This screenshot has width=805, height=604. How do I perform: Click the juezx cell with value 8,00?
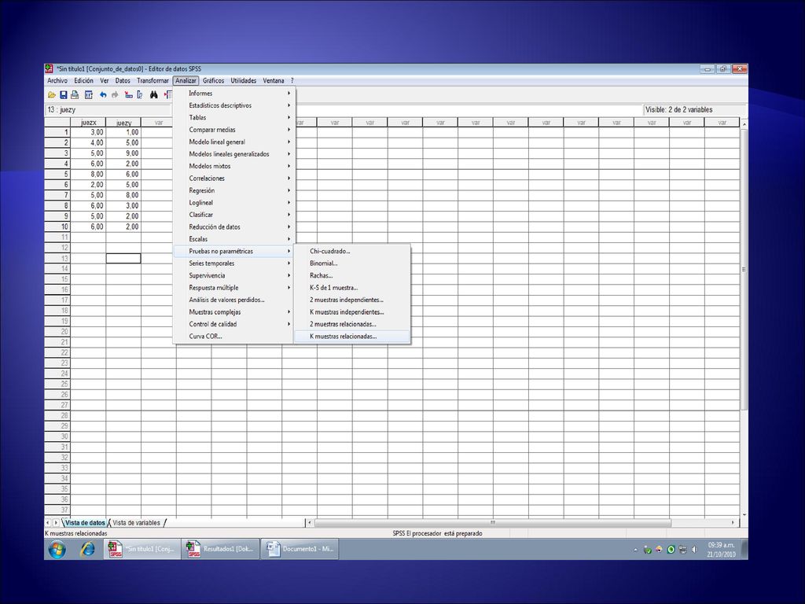point(88,174)
